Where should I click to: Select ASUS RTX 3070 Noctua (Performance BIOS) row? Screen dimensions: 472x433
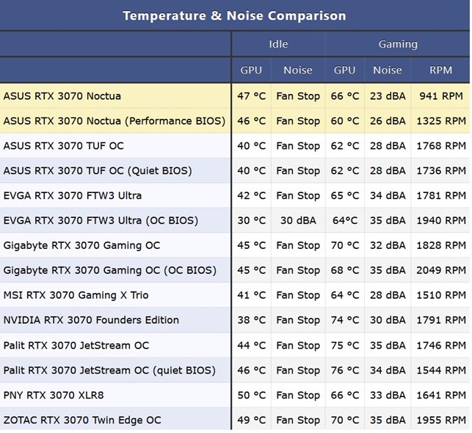tap(115, 121)
